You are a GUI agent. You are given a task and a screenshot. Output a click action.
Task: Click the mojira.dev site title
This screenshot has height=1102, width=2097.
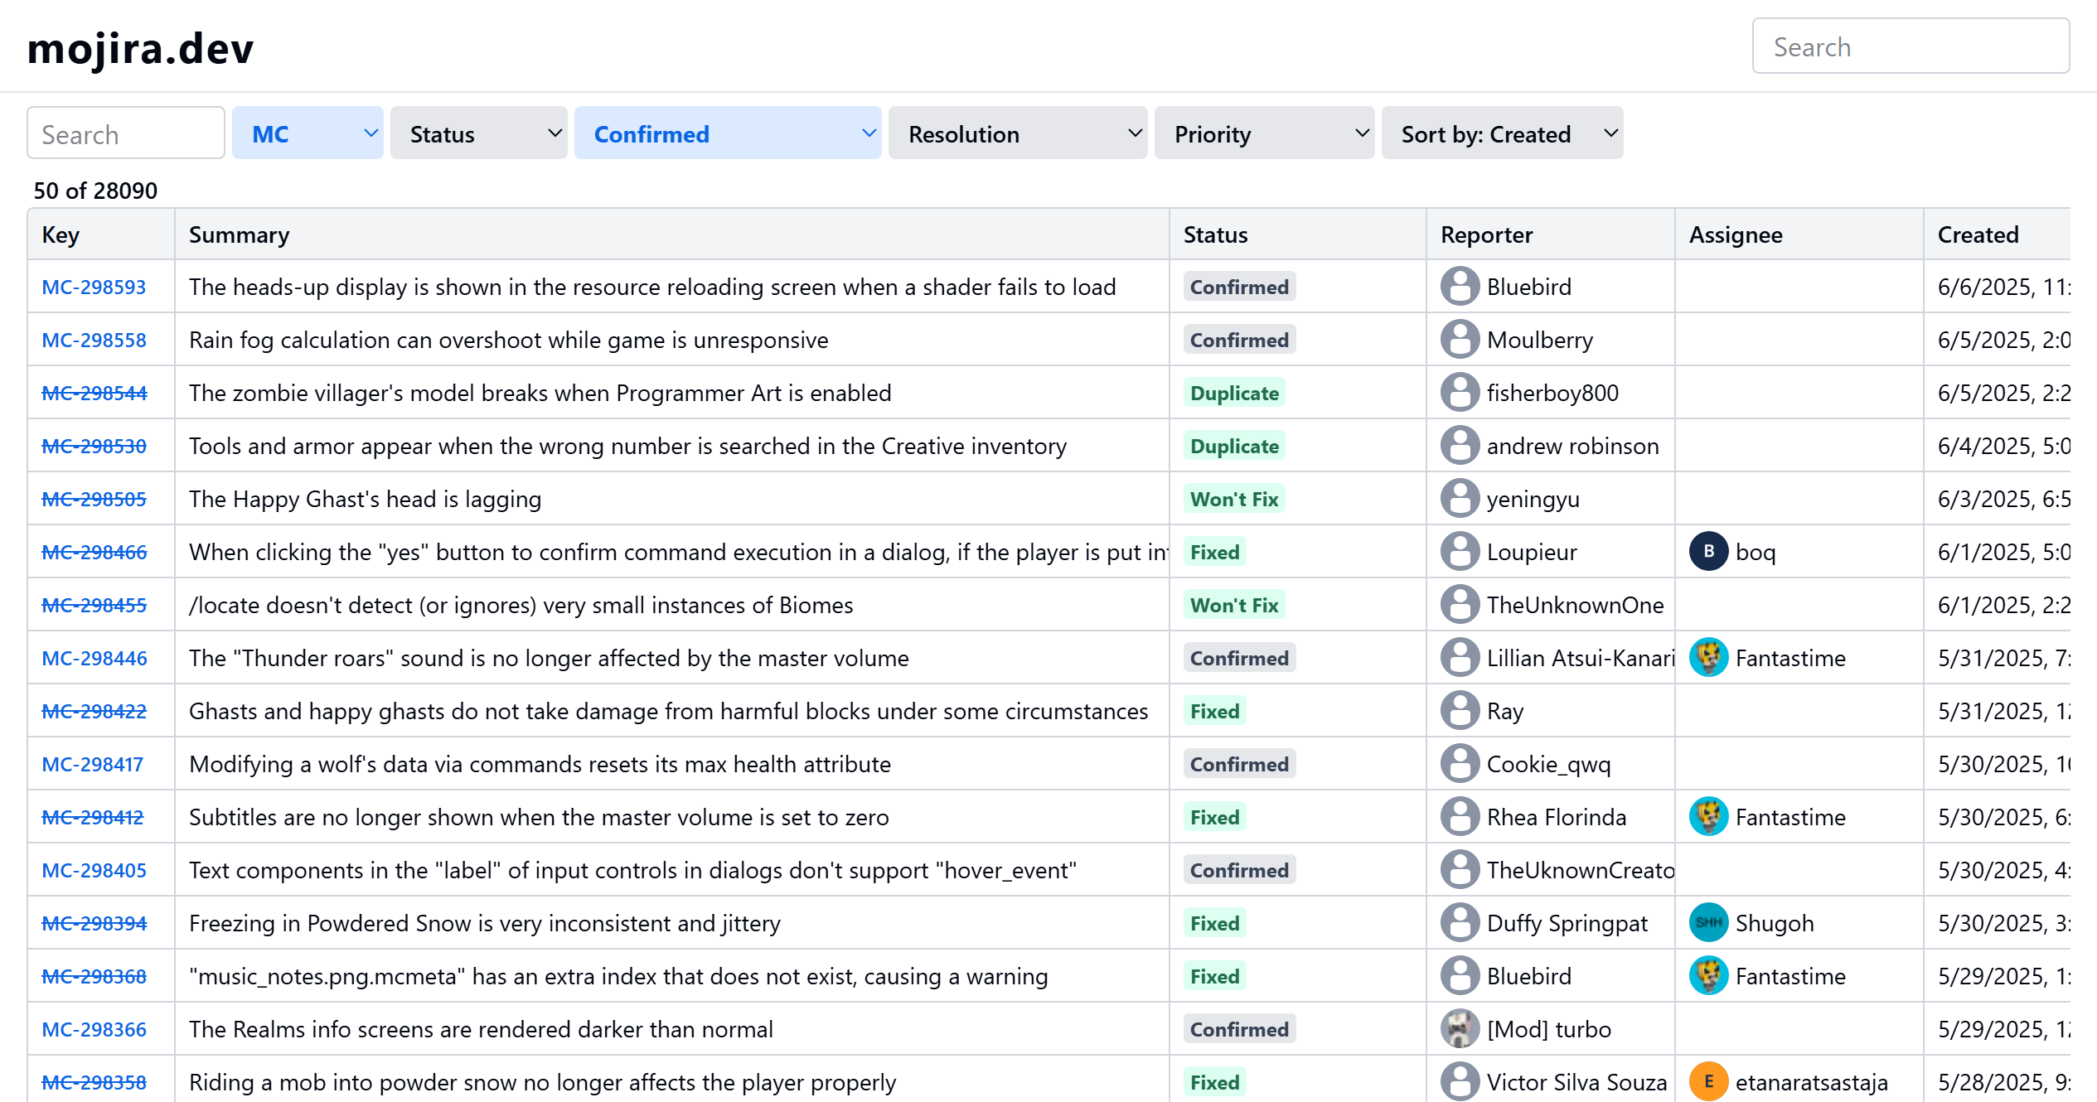(140, 48)
